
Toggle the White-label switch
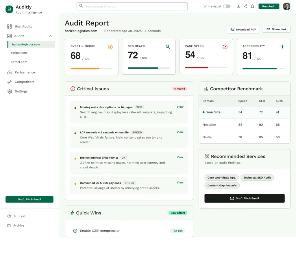click(227, 6)
